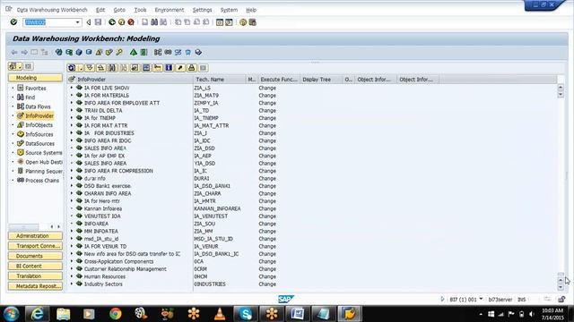Click the Collapse subtree icon in tree toolbar

pyautogui.click(x=100, y=68)
